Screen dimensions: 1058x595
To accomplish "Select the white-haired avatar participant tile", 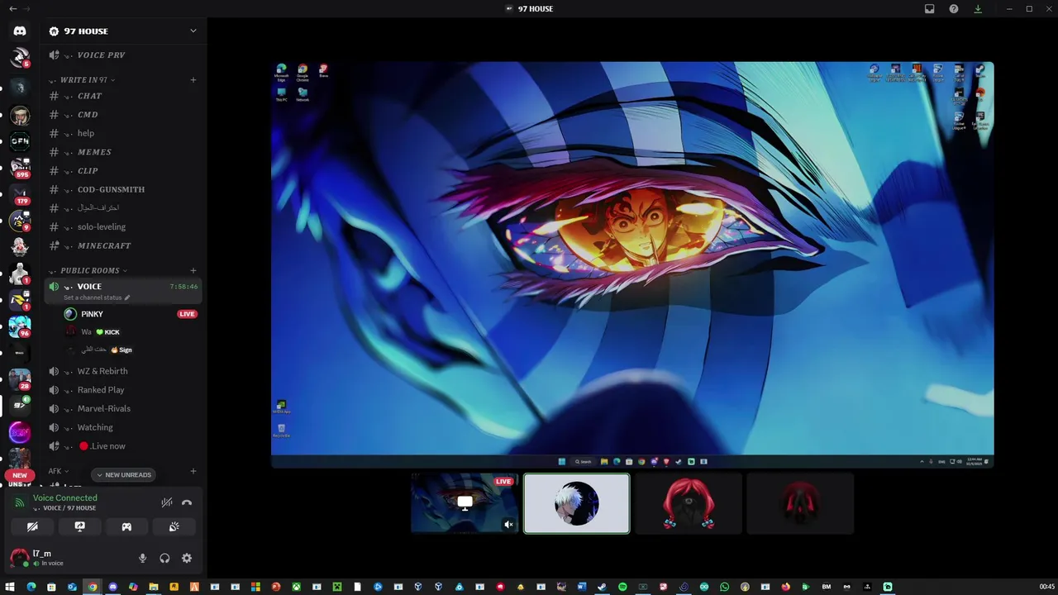I will point(576,503).
